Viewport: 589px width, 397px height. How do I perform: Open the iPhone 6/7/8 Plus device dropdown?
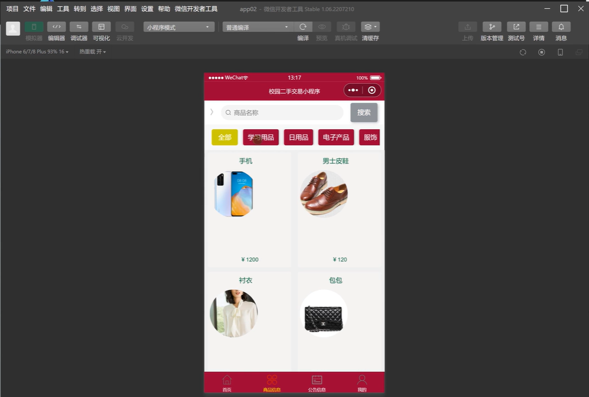coord(37,52)
